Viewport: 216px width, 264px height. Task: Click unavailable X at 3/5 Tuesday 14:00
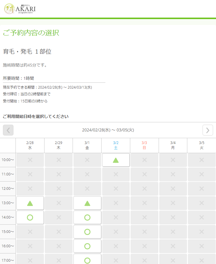[x=202, y=217]
